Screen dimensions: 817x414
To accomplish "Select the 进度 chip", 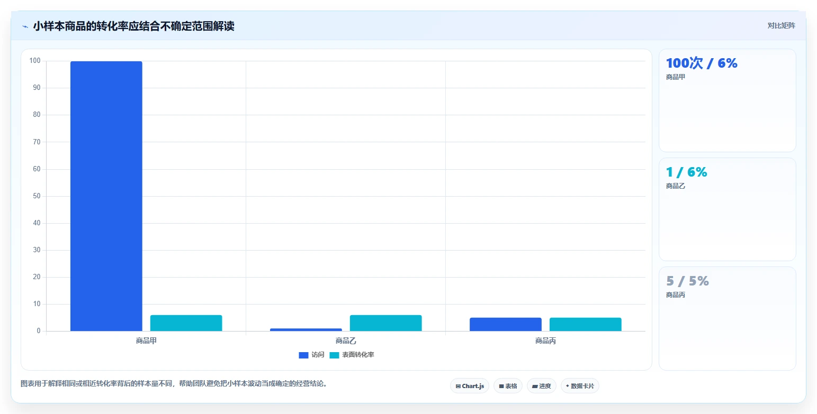I will [x=542, y=386].
